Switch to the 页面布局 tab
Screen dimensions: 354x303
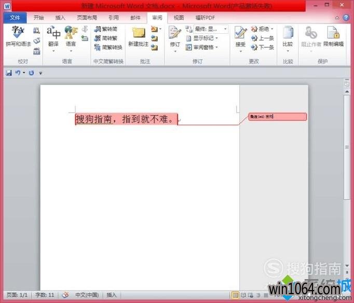click(87, 18)
